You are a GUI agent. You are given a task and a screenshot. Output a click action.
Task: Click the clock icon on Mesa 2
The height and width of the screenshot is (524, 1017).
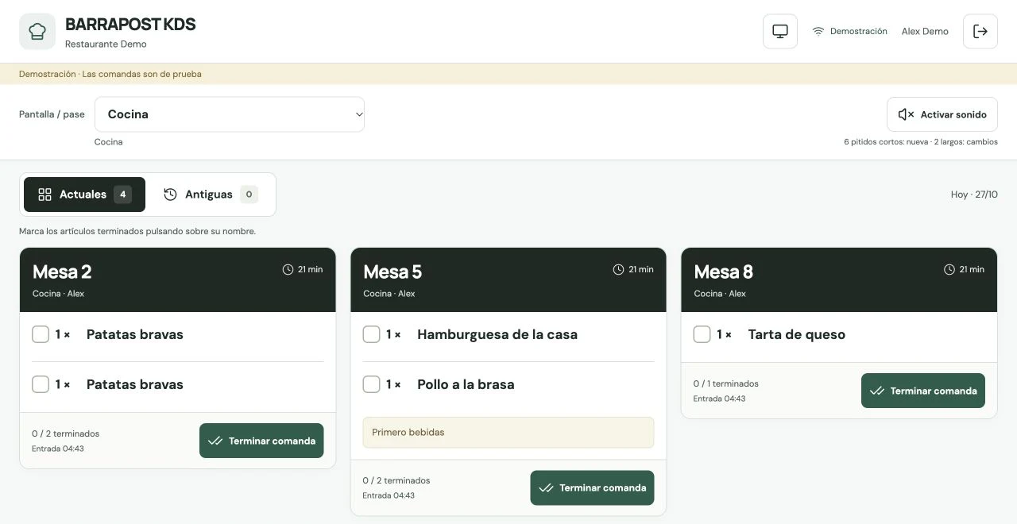point(288,270)
